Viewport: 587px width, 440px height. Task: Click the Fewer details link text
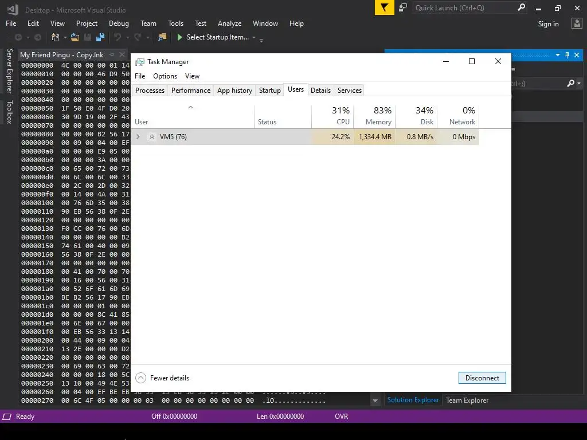(x=170, y=378)
